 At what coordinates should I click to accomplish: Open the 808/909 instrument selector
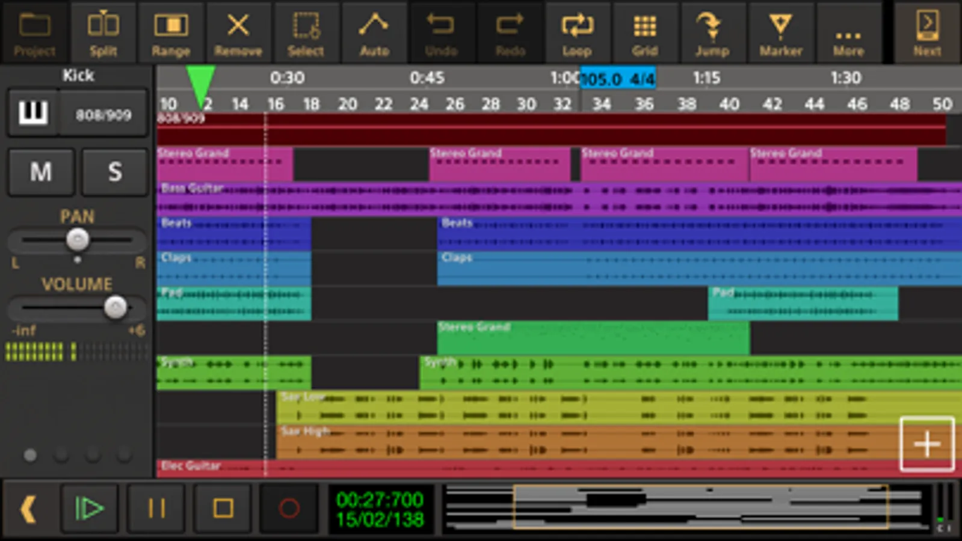coord(103,114)
